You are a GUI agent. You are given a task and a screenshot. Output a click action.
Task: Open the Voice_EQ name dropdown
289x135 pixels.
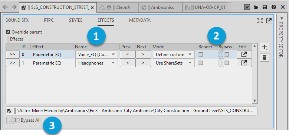tap(96, 54)
